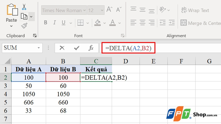Viewport: 221px width, 124px height.
Task: Click Increase Indent icon
Action: 172,23
